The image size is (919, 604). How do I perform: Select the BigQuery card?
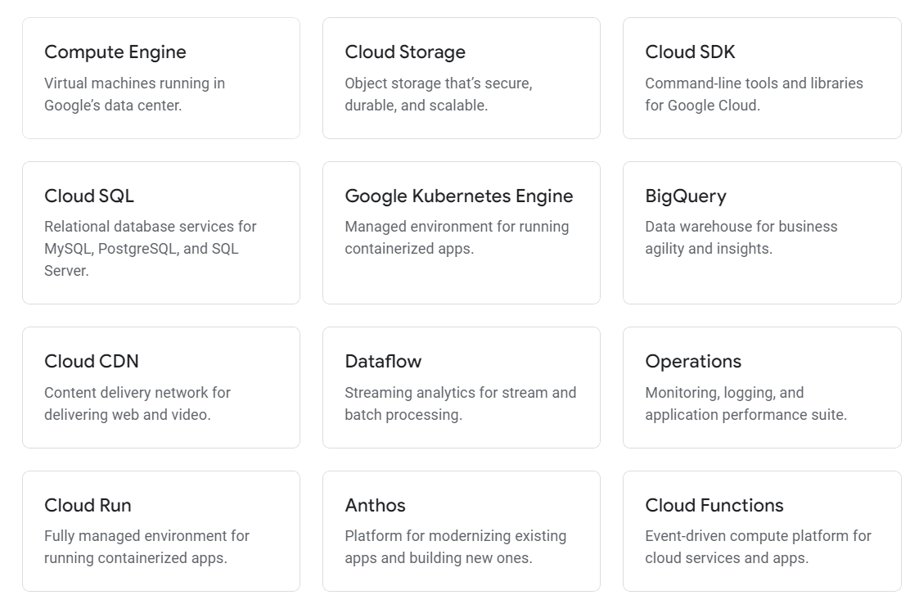(762, 232)
